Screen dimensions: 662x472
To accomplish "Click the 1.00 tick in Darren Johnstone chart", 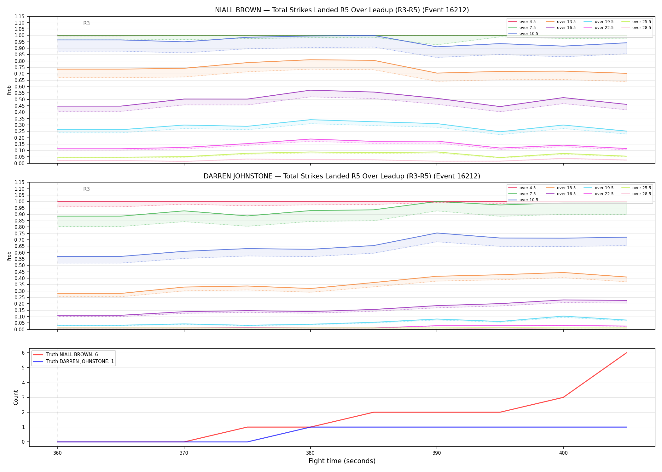I will pyautogui.click(x=20, y=201).
